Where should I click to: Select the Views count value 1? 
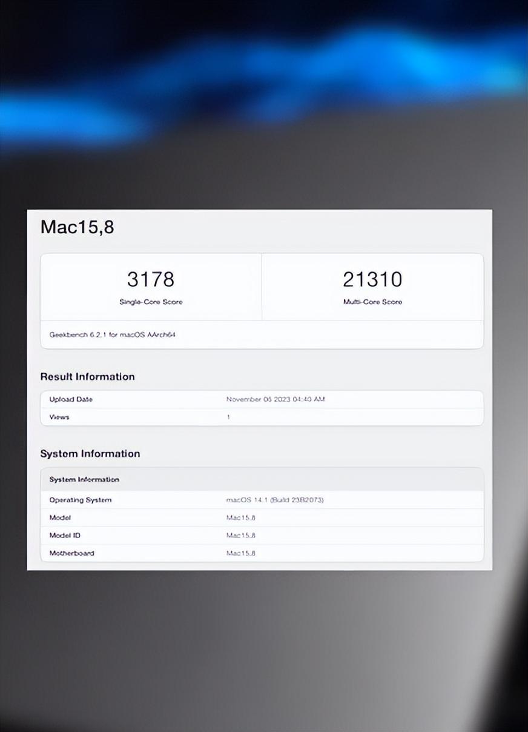(x=228, y=417)
